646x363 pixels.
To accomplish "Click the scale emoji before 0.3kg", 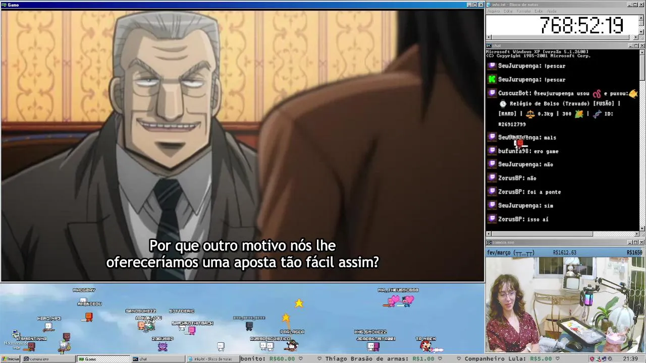I will pyautogui.click(x=530, y=114).
